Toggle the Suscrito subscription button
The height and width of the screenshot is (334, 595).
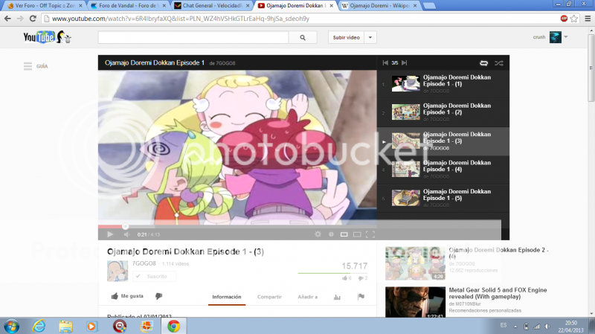(x=154, y=276)
